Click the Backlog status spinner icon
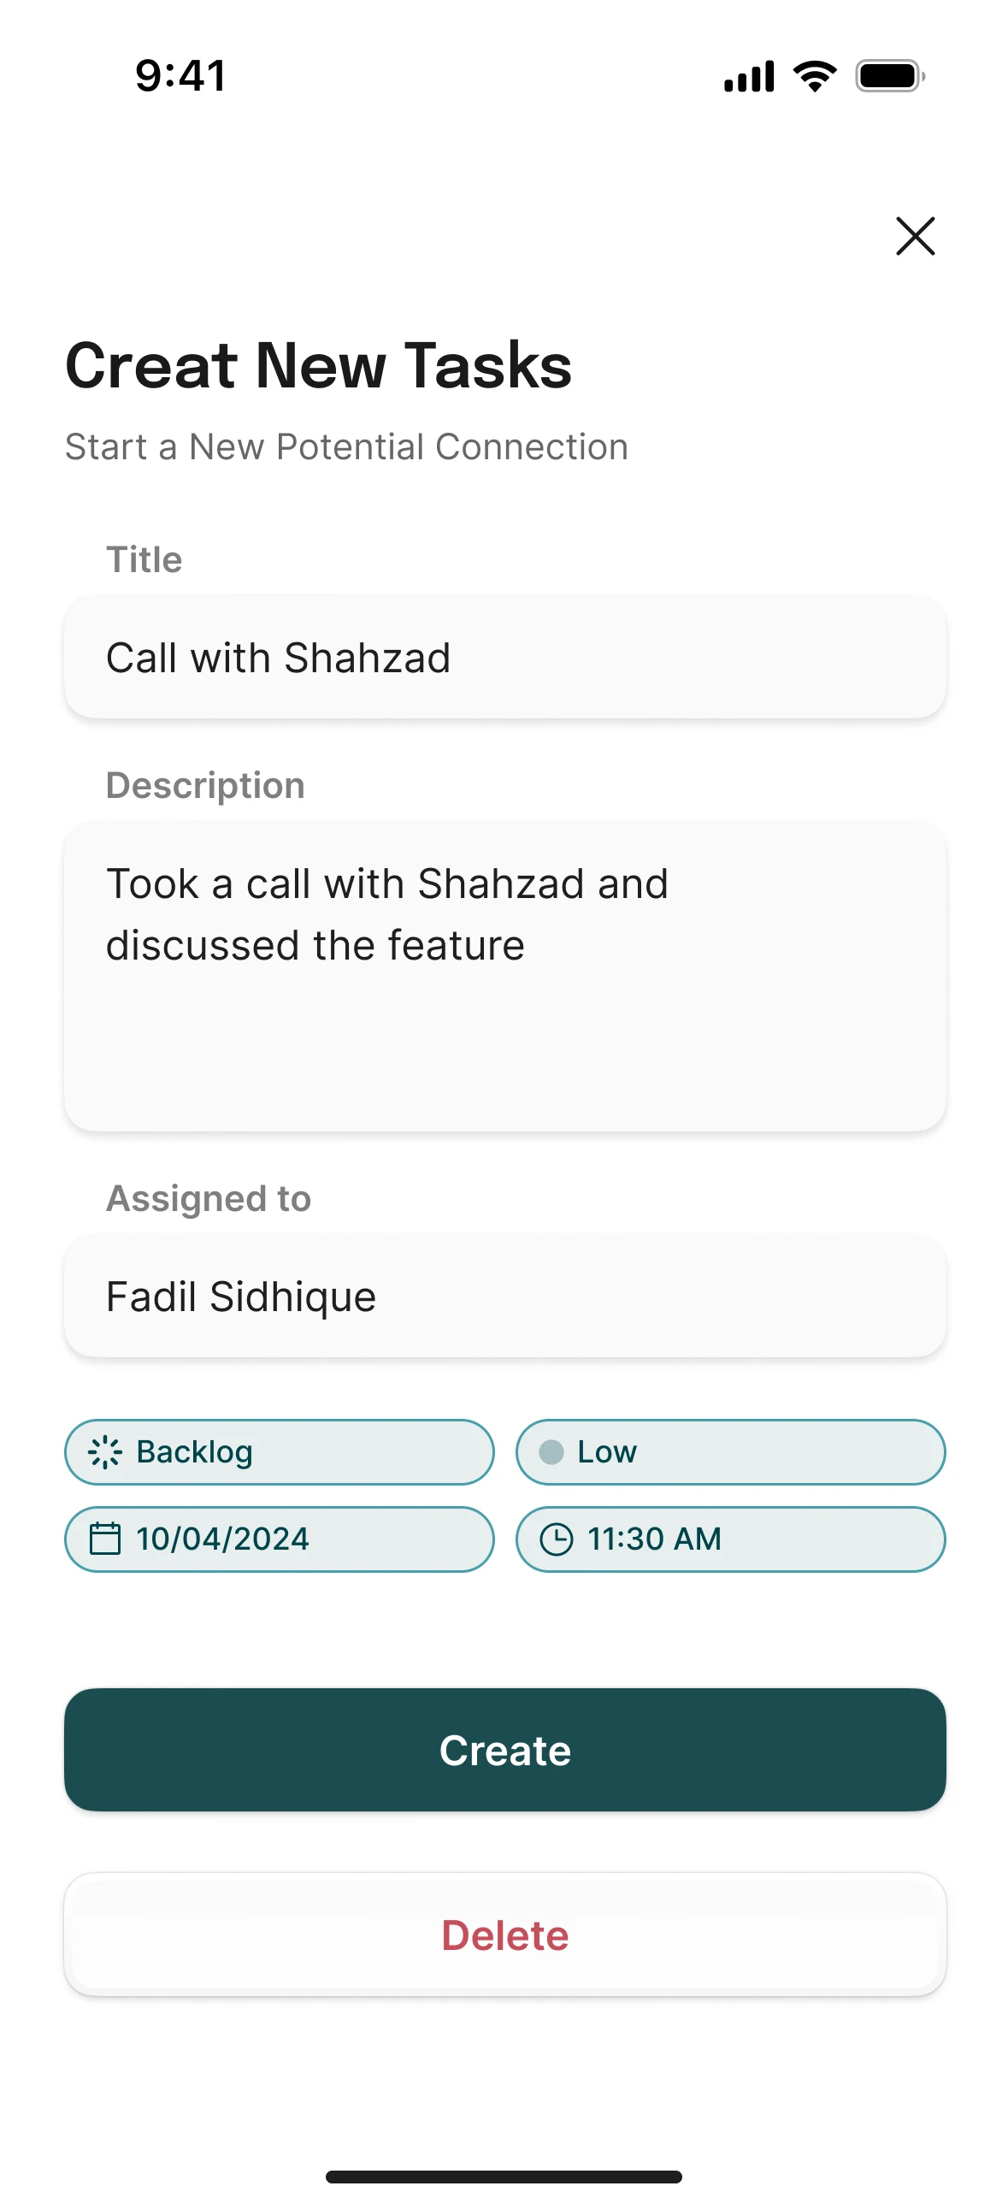Screen dimensions: 1008x2186 coord(105,1452)
